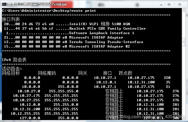Minimize the command prompt window

click(x=161, y=4)
